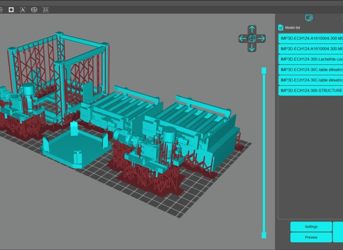Rotate view using the up arrow
Image resolution: width=343 pixels, height=250 pixels.
252,29
